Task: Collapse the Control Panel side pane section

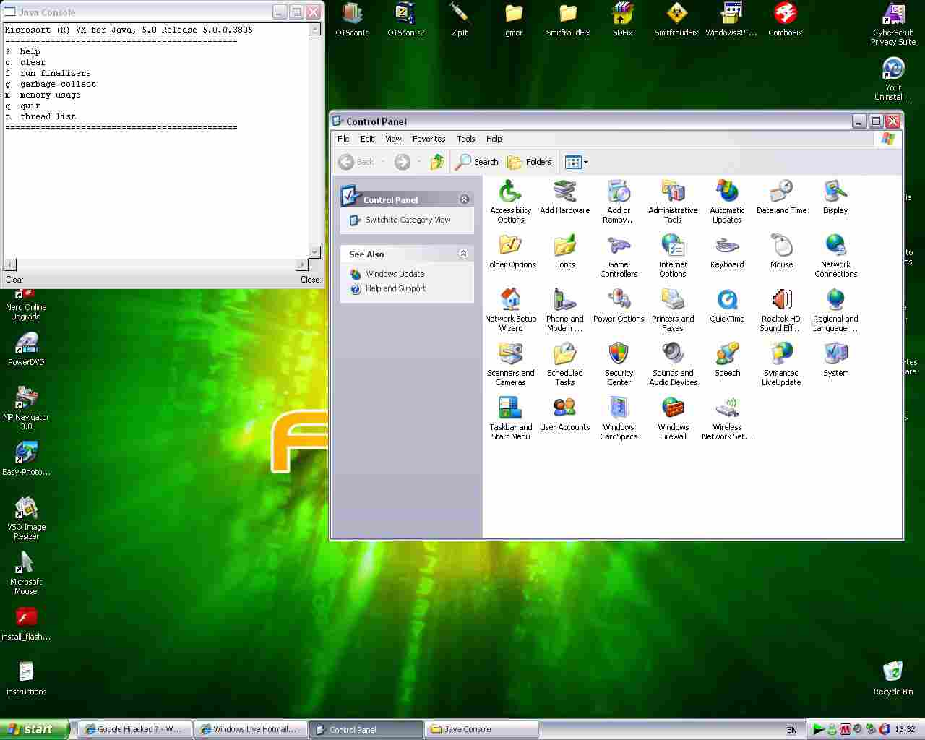Action: pyautogui.click(x=464, y=199)
